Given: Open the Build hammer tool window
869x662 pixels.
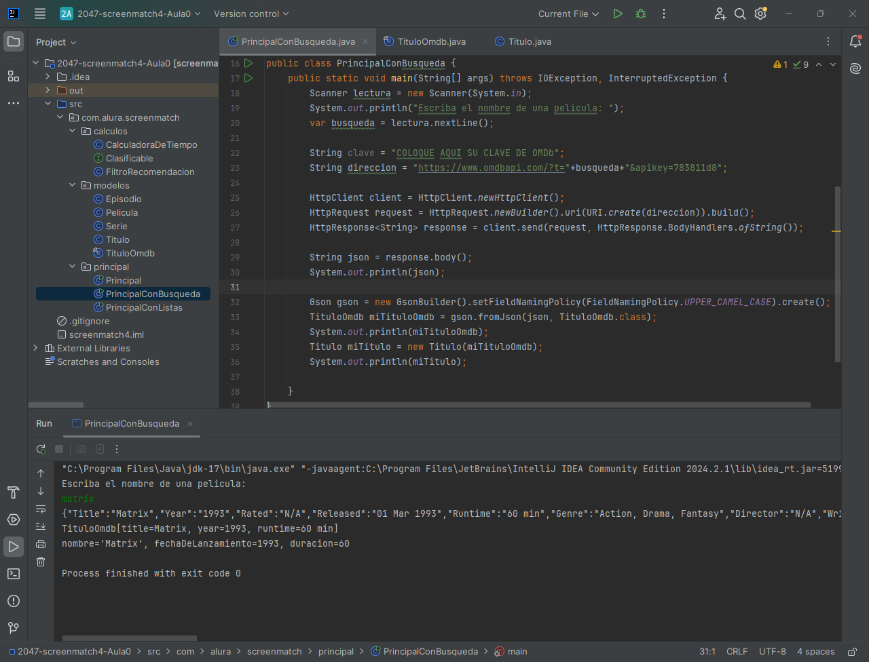Looking at the screenshot, I should (x=14, y=492).
